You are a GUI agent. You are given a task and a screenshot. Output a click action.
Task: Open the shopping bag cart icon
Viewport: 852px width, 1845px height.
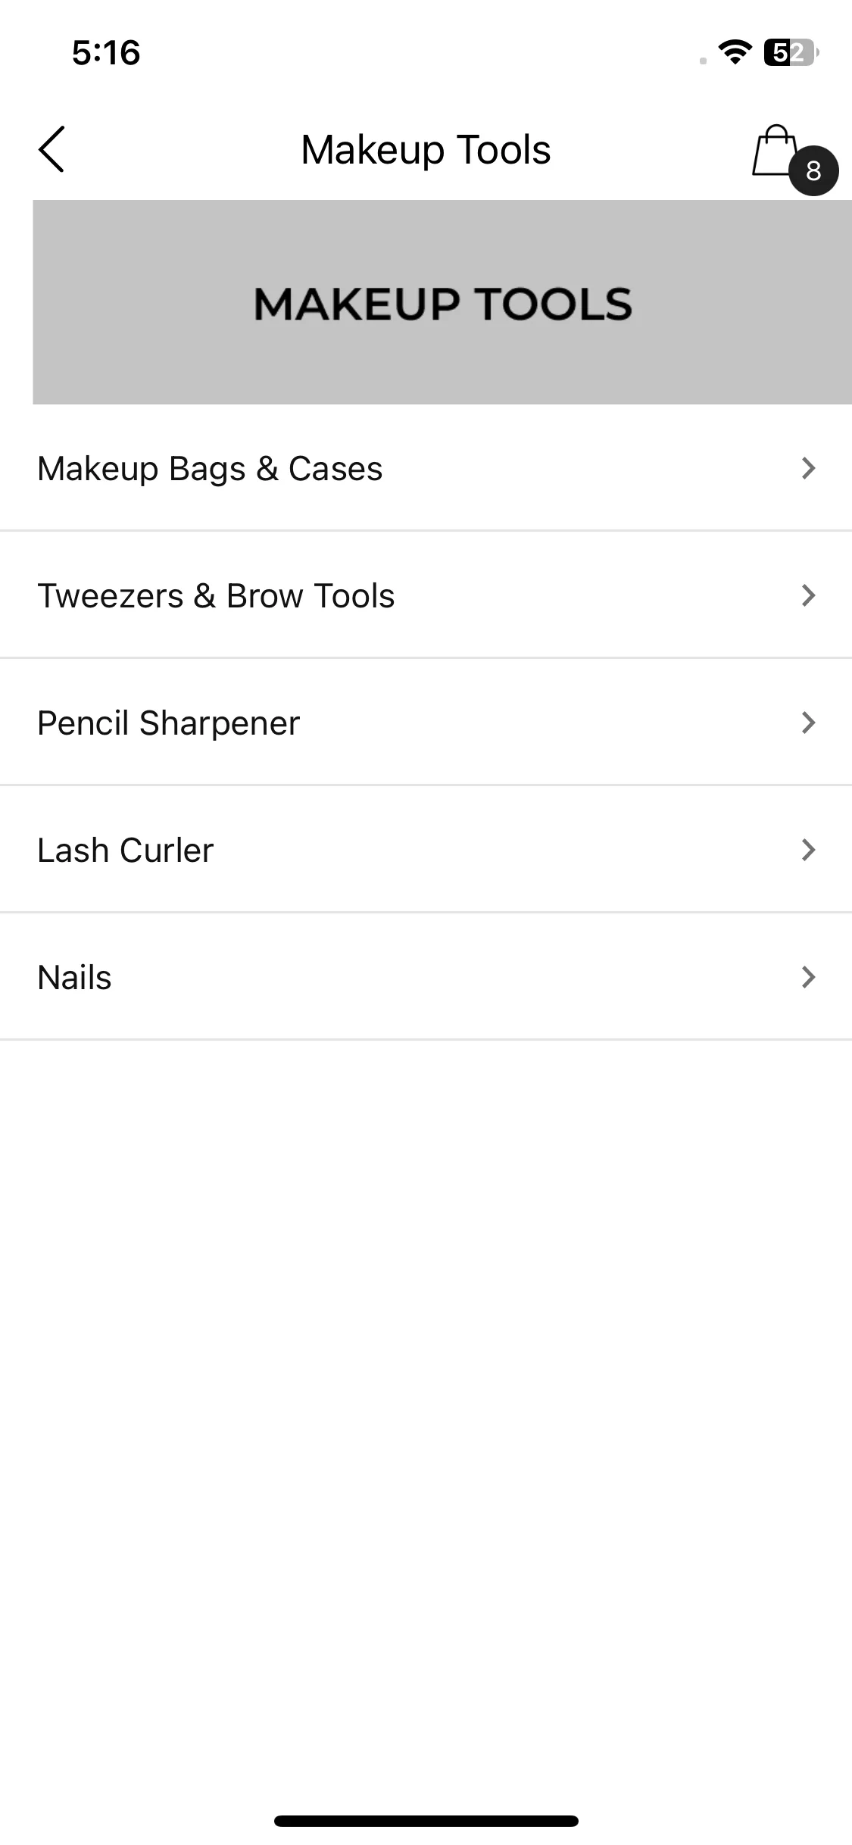pos(775,151)
